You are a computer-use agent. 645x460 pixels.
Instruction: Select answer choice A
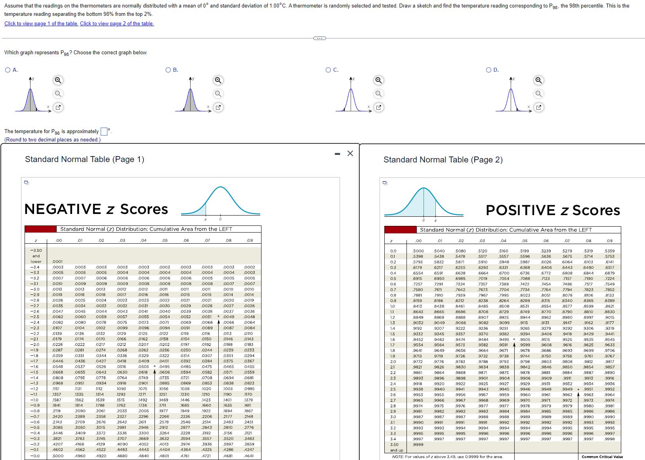point(8,70)
